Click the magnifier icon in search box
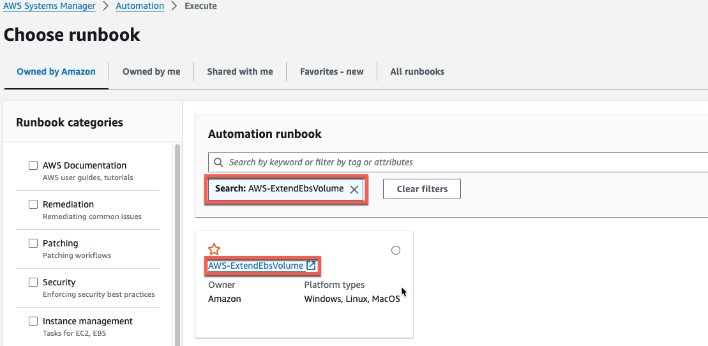This screenshot has height=346, width=708. coord(218,162)
